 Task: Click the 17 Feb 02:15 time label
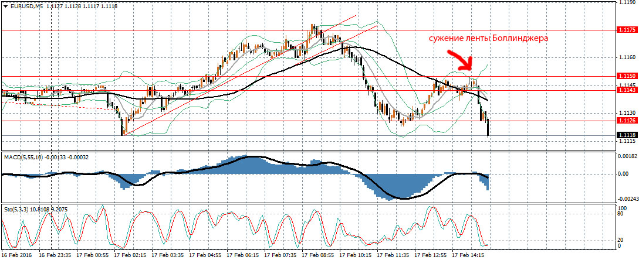[x=129, y=255]
